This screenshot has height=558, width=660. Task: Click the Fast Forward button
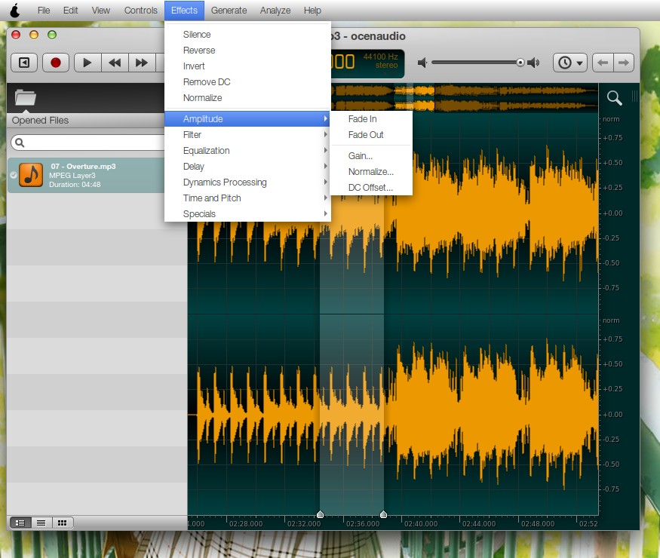(142, 63)
